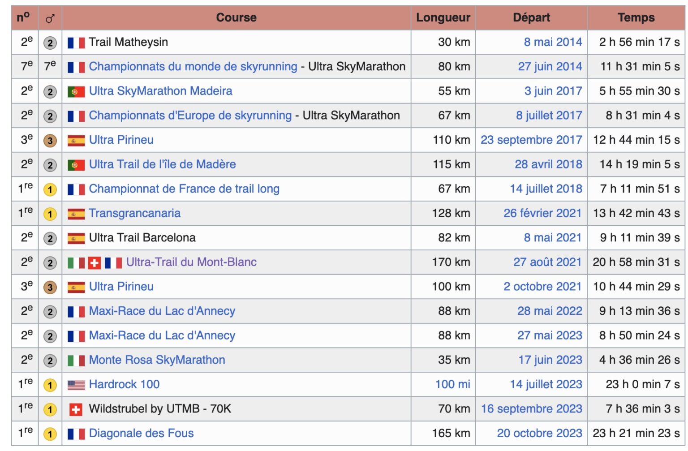
Task: Click the date 27 juin 2014
Action: [x=550, y=67]
